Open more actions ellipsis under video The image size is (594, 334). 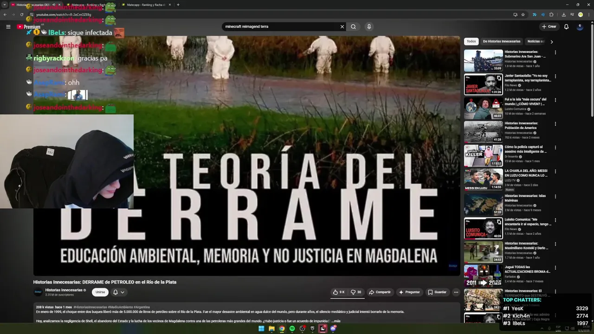[x=456, y=292]
